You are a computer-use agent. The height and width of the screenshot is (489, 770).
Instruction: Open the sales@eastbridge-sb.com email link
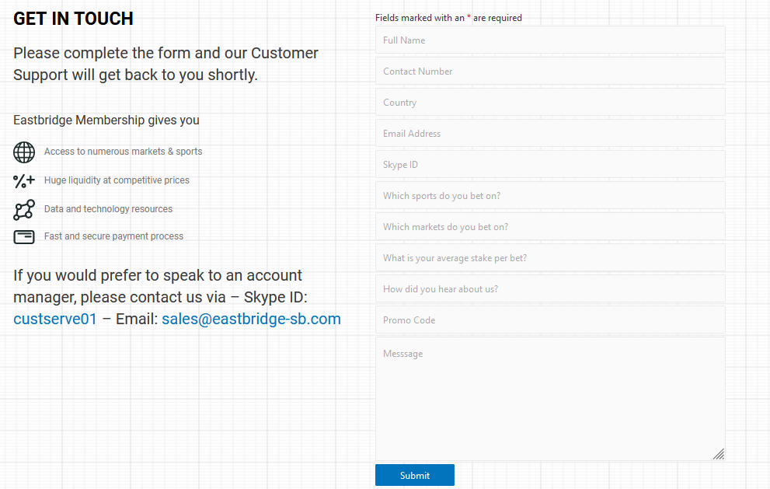251,319
